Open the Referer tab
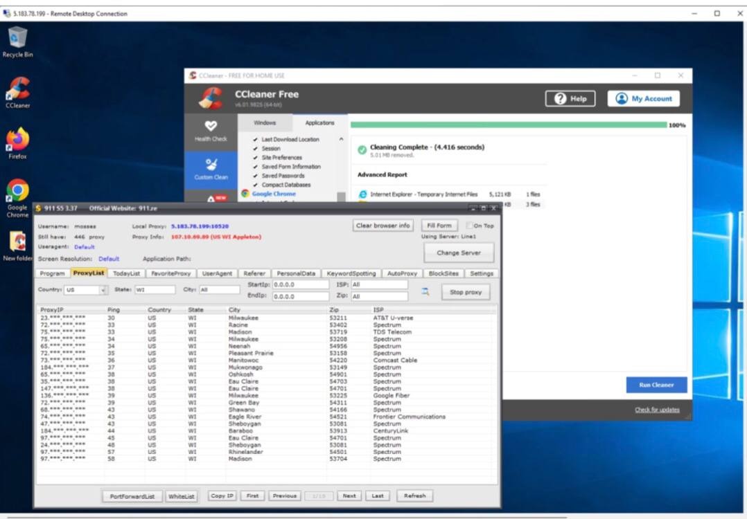Viewport: 747px width, 519px height. pyautogui.click(x=254, y=273)
